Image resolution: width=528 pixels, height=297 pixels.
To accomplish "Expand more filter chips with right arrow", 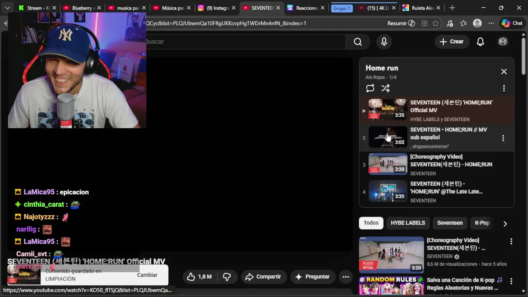I will coord(505,224).
